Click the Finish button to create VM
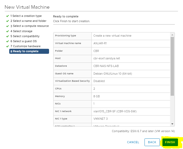 [x=170, y=142]
